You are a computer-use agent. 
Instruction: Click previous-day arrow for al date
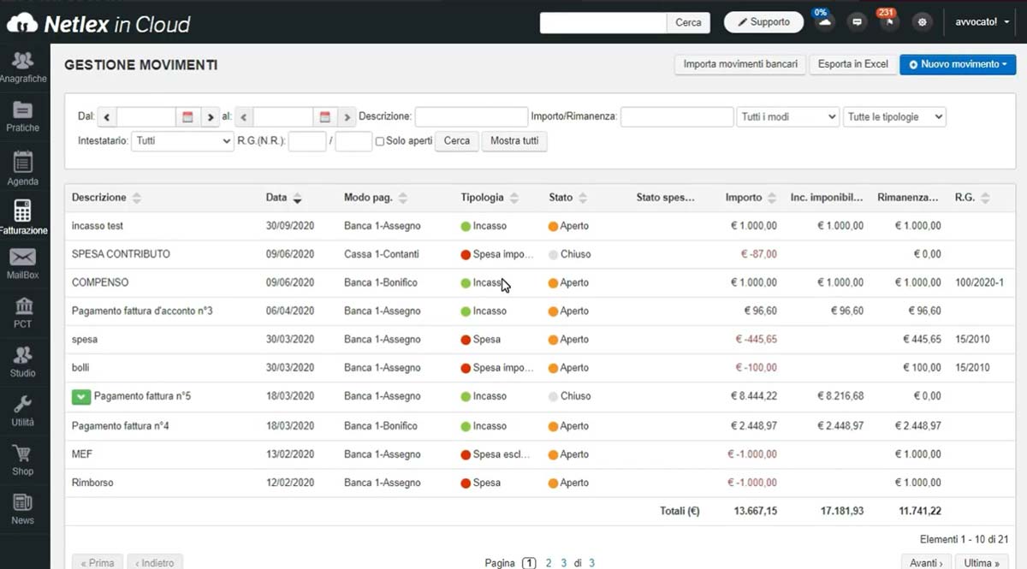pos(244,117)
